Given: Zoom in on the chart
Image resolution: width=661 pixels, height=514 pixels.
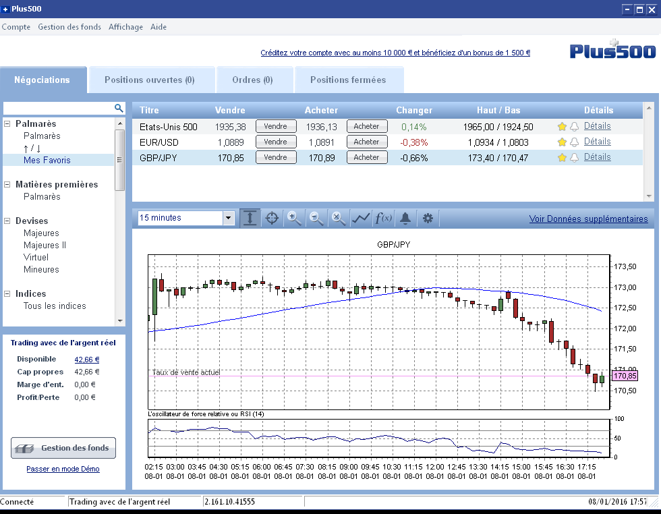Looking at the screenshot, I should coord(294,218).
